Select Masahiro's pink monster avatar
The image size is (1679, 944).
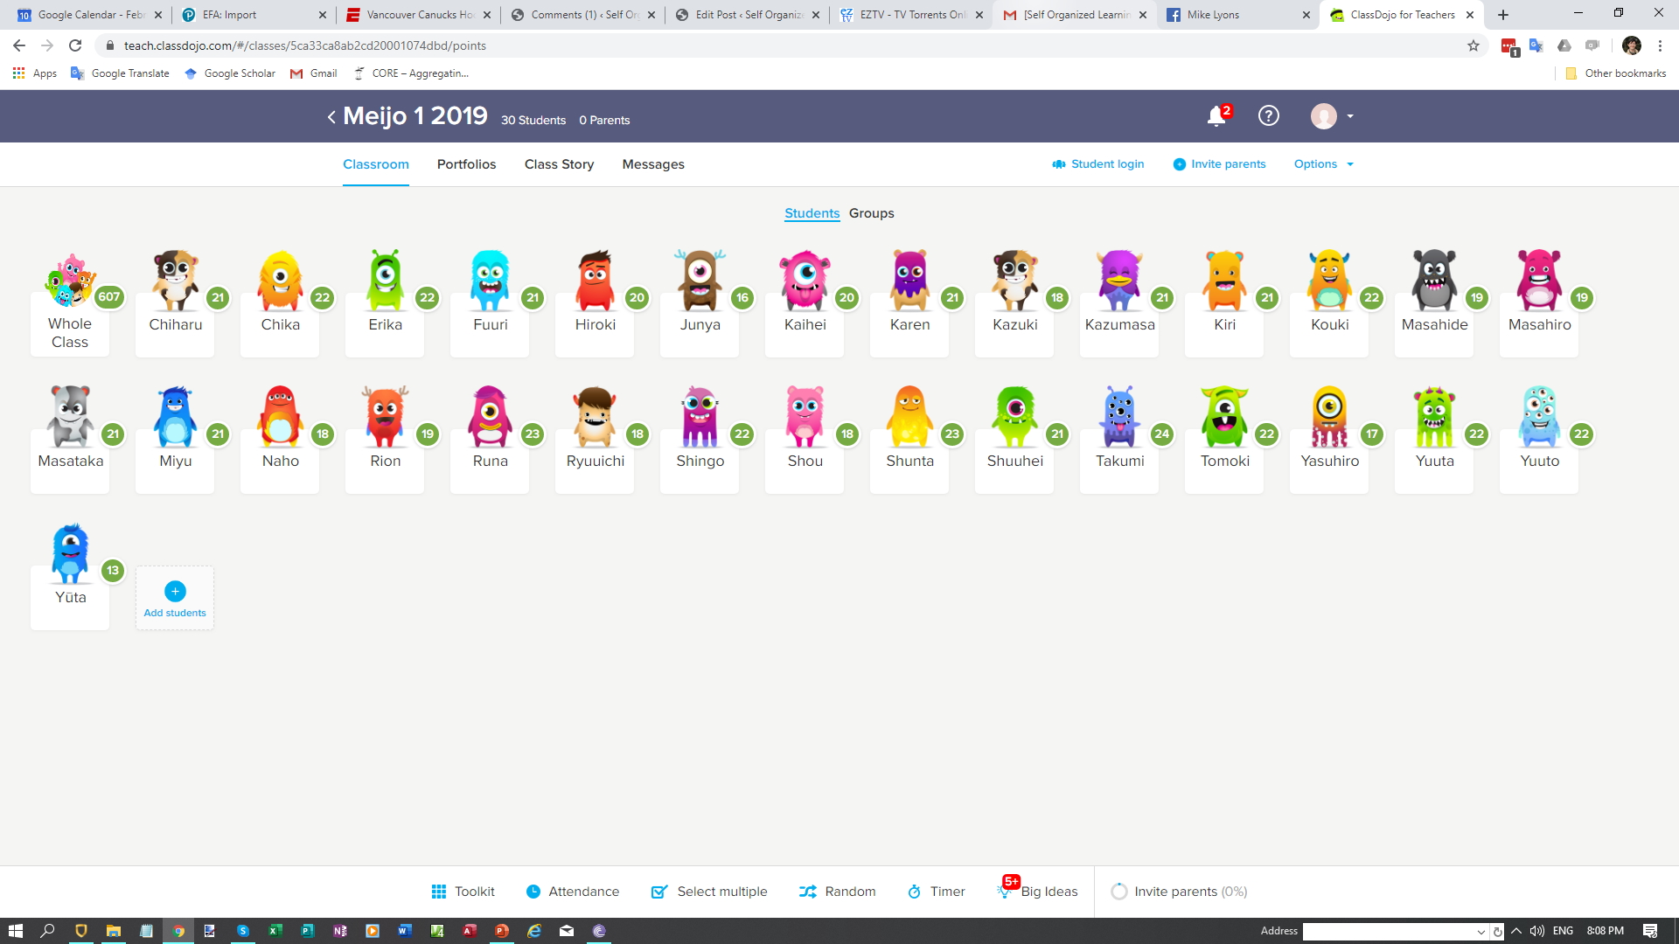(x=1539, y=281)
